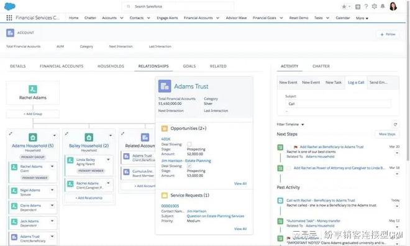This screenshot has width=410, height=246.
Task: Open the notifications bell icon
Action: (383, 7)
